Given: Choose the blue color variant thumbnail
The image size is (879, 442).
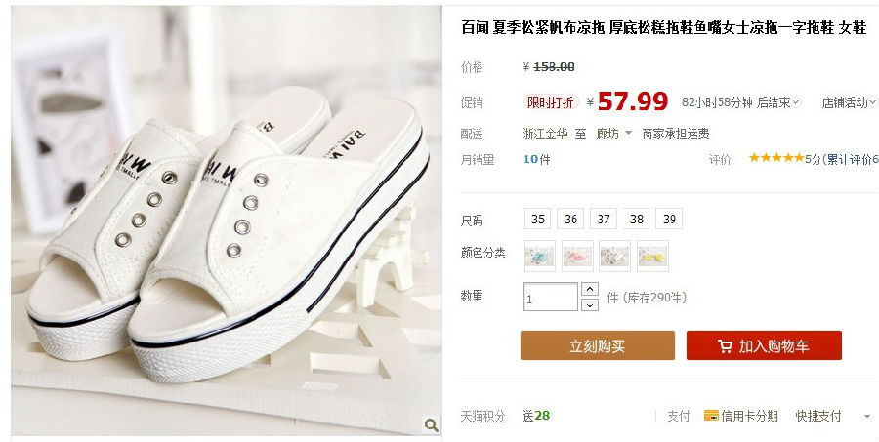Looking at the screenshot, I should point(540,257).
